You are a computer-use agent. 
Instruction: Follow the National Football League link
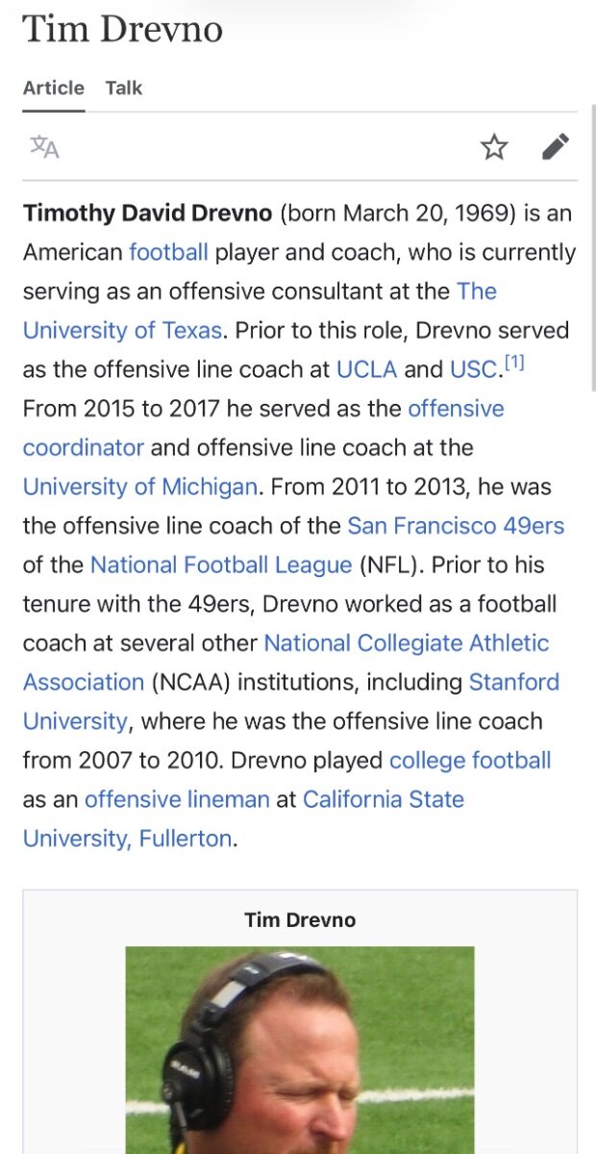(221, 564)
